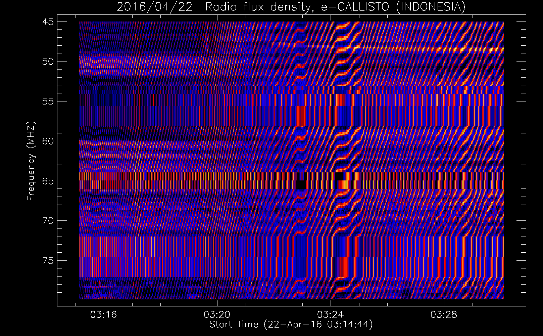
Task: Select the 03:24 time tick label
Action: tap(331, 315)
